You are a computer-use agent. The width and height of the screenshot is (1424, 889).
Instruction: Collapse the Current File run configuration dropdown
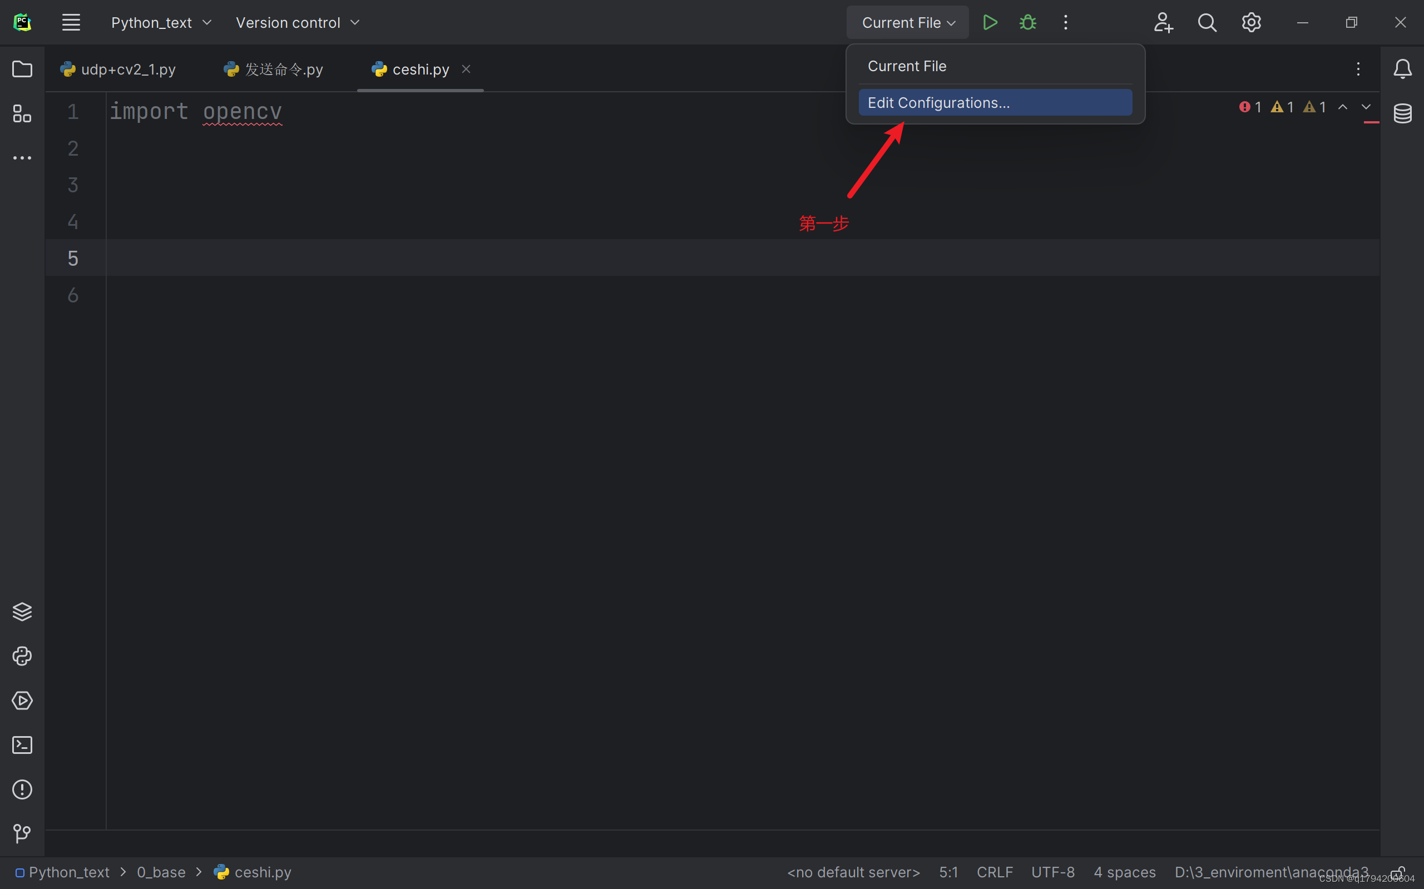pyautogui.click(x=908, y=22)
